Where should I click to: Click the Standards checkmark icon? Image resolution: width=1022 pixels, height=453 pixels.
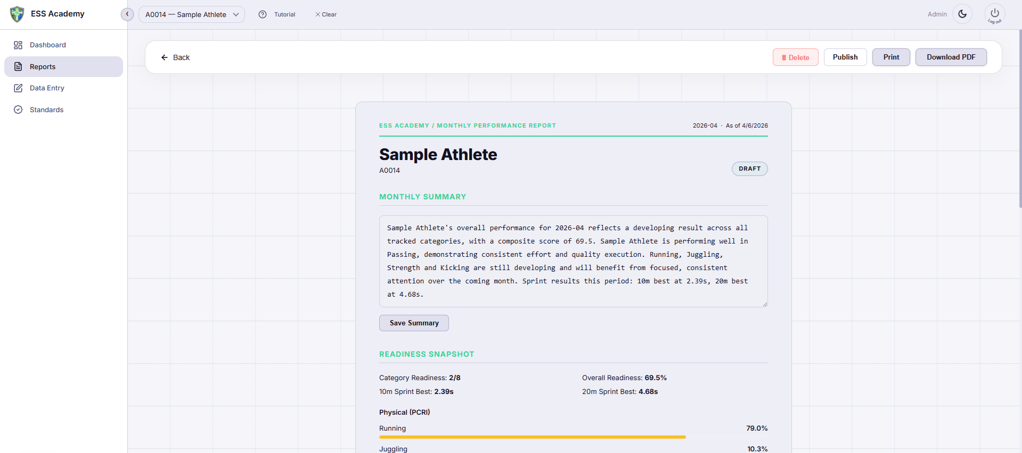pyautogui.click(x=18, y=110)
